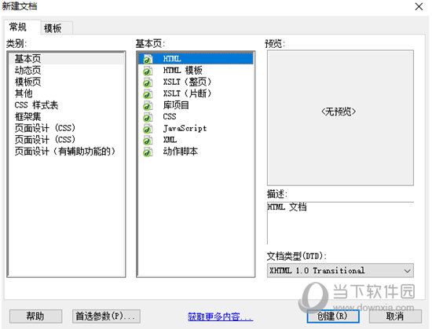
Task: Click the 描述 text box
Action: tap(340, 223)
